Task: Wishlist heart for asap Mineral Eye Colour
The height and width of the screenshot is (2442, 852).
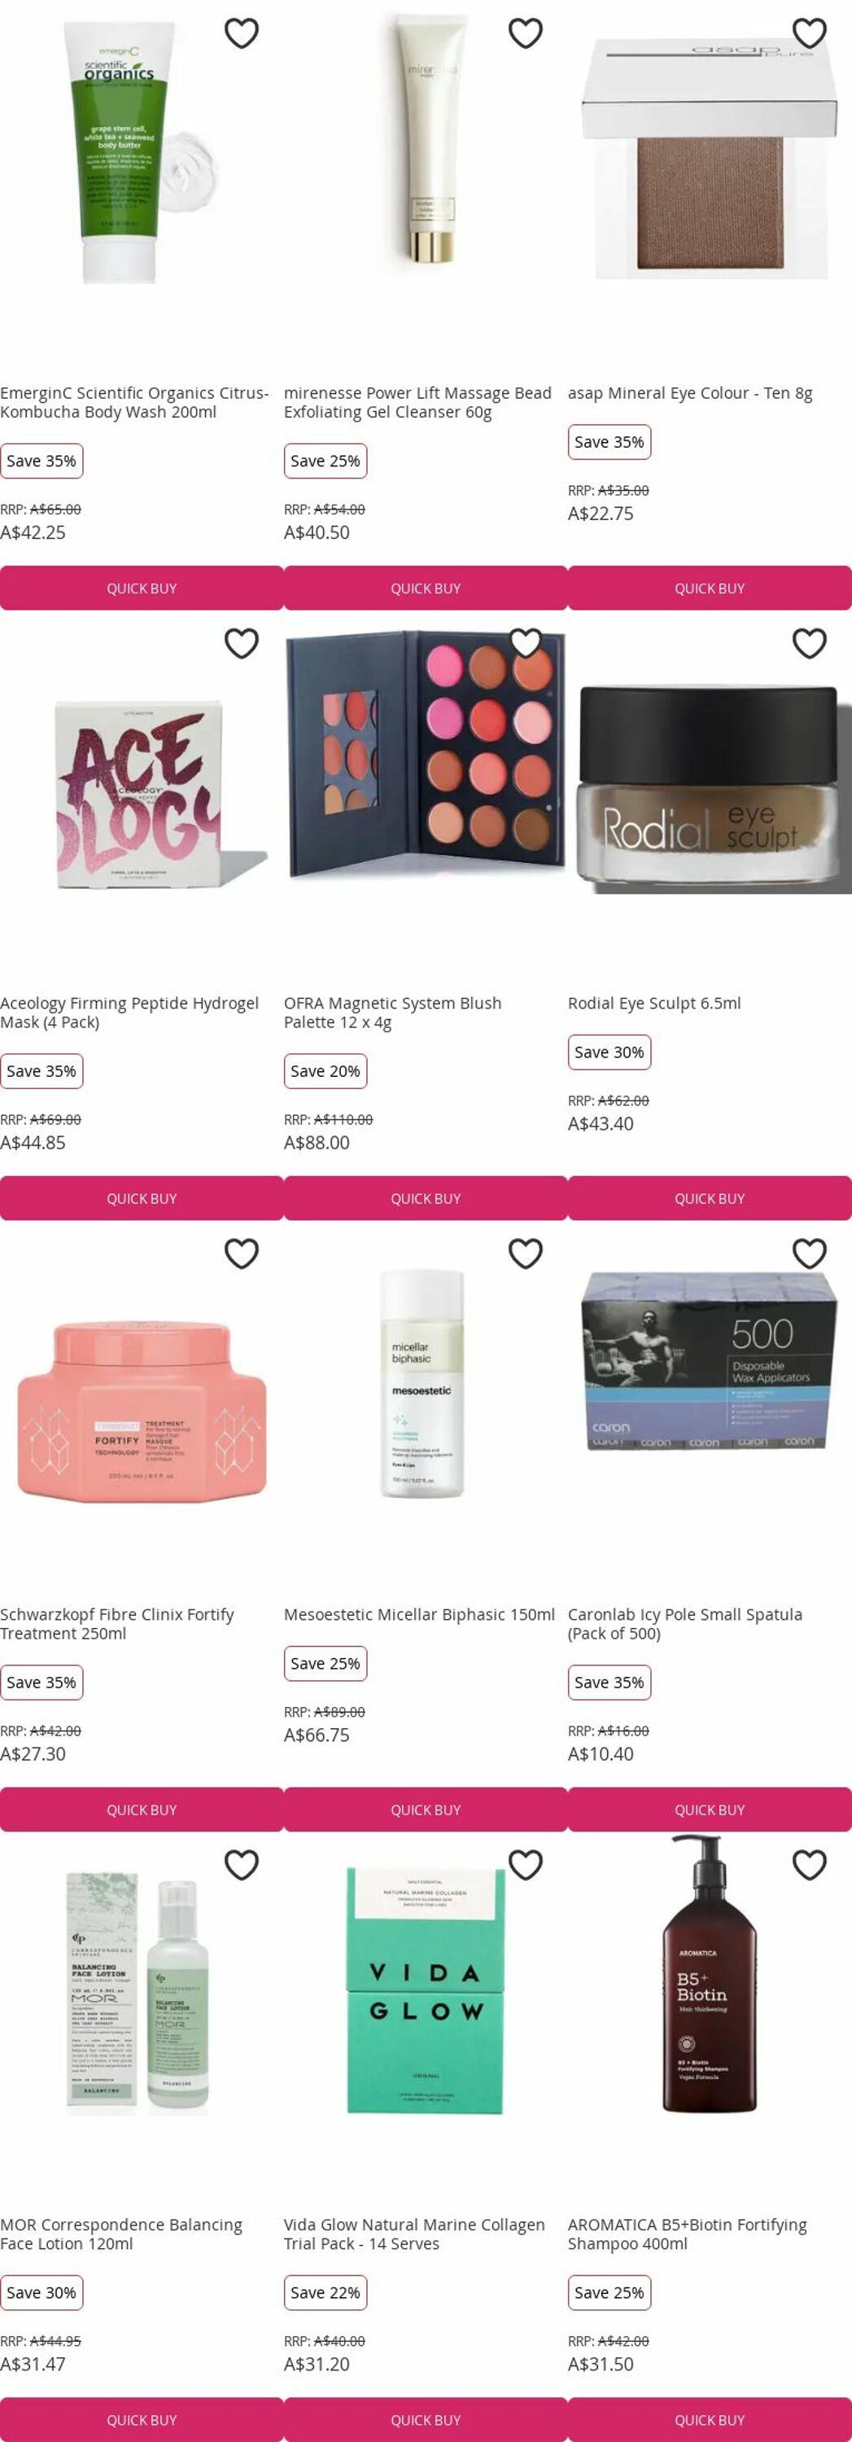Action: click(810, 33)
